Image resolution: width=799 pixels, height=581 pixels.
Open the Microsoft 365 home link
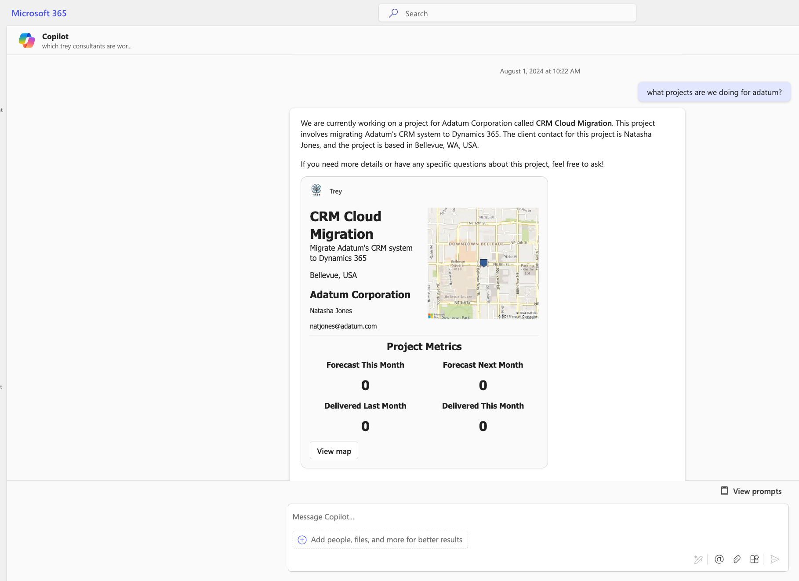tap(39, 13)
